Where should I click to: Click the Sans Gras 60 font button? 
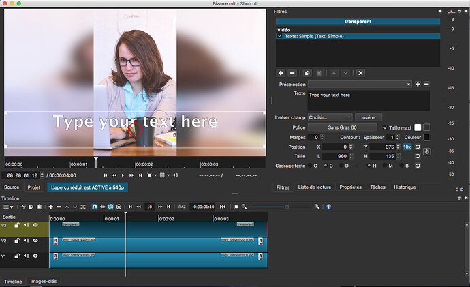(x=343, y=127)
